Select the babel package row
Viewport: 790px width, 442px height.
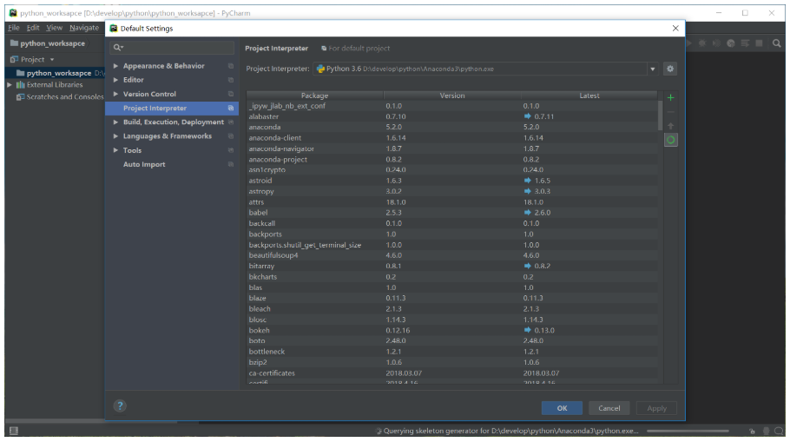(452, 213)
